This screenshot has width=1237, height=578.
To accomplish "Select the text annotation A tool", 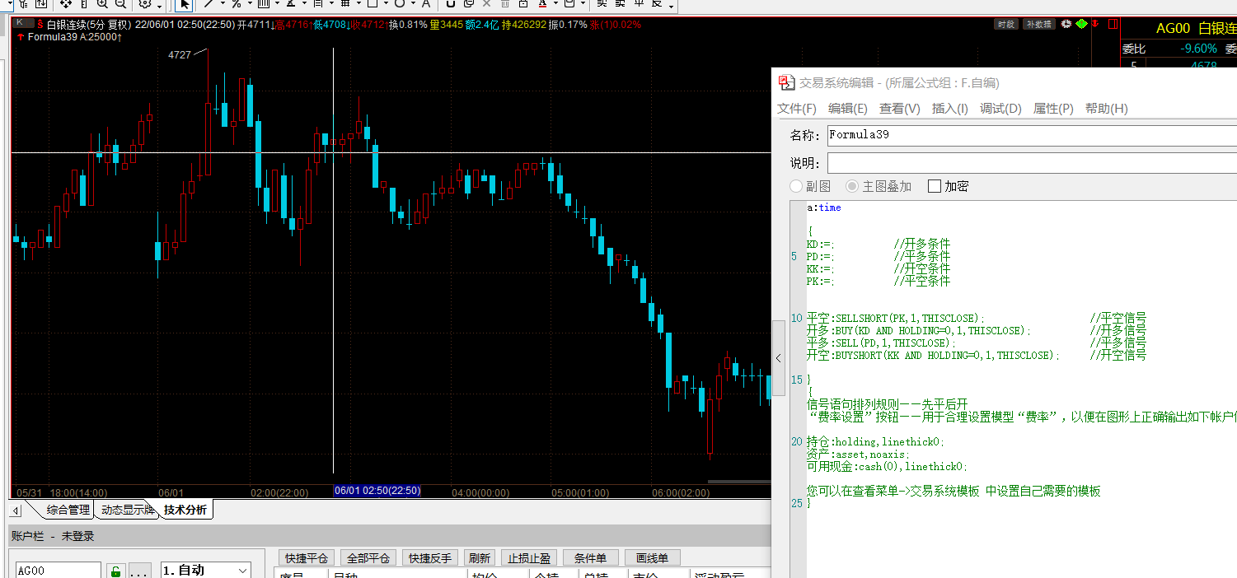I will (426, 4).
